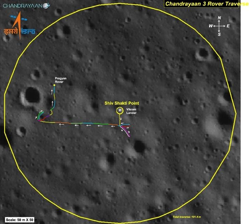
Task: Click the crater in the upper right area
Action: tap(202, 54)
